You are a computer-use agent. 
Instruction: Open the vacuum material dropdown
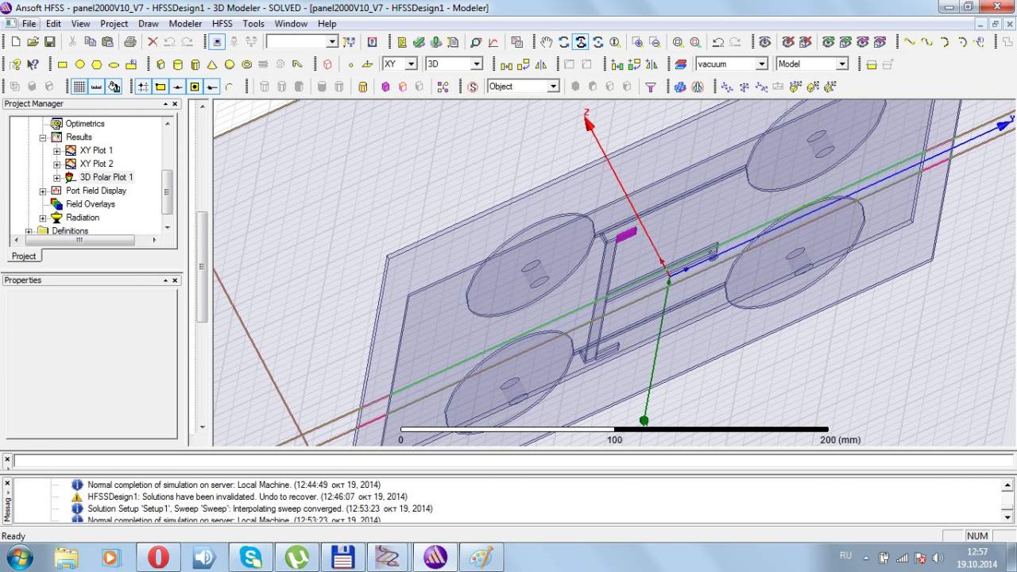coord(761,64)
